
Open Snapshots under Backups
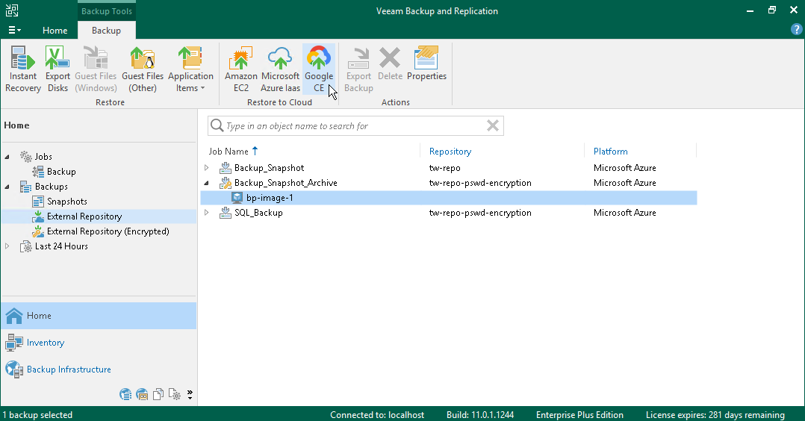[x=66, y=202]
